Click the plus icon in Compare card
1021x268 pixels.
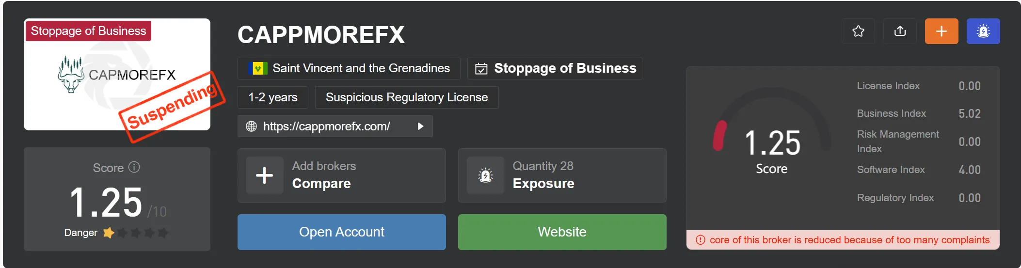pyautogui.click(x=265, y=175)
